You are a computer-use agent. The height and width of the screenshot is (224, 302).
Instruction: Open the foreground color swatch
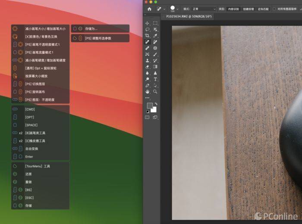[x=149, y=106]
